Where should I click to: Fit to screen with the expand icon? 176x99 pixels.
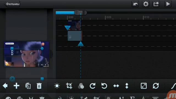click(x=144, y=86)
